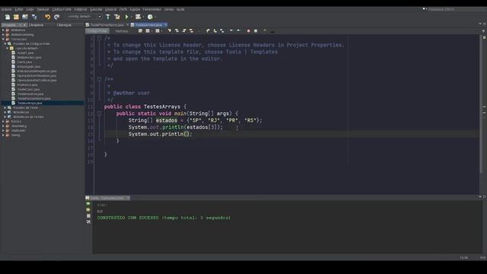Open the Debug Project dropdown arrow
Screen dimensions: 487x274
pos(143,17)
